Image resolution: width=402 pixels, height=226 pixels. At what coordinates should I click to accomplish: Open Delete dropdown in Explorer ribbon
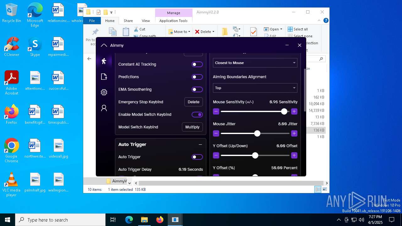204,32
